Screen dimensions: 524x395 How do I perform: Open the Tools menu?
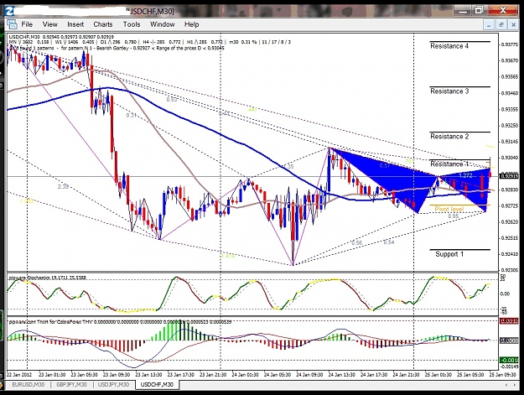tap(132, 24)
